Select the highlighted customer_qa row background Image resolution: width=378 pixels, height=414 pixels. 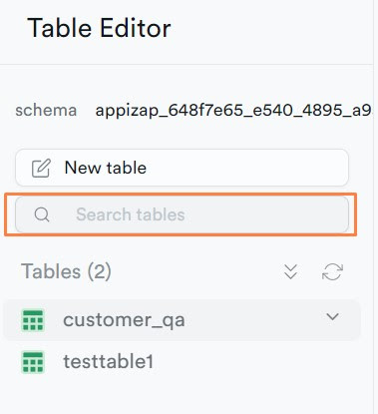tap(182, 320)
